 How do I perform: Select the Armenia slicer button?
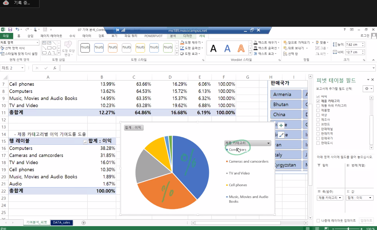pos(286,94)
